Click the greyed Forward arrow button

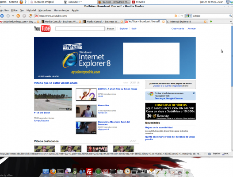[8, 16]
